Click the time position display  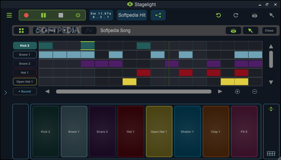pos(101,15)
